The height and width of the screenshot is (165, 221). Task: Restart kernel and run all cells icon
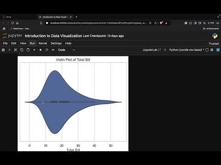tap(53, 50)
